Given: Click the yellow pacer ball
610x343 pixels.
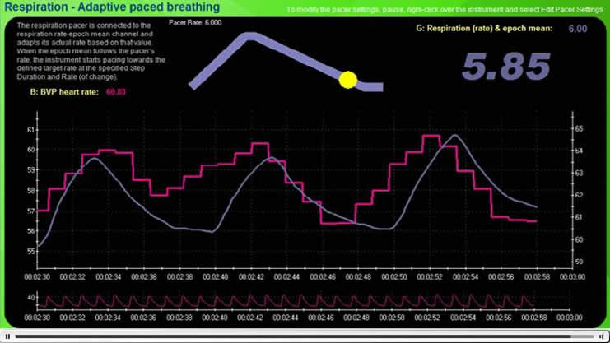Looking at the screenshot, I should click(x=348, y=79).
